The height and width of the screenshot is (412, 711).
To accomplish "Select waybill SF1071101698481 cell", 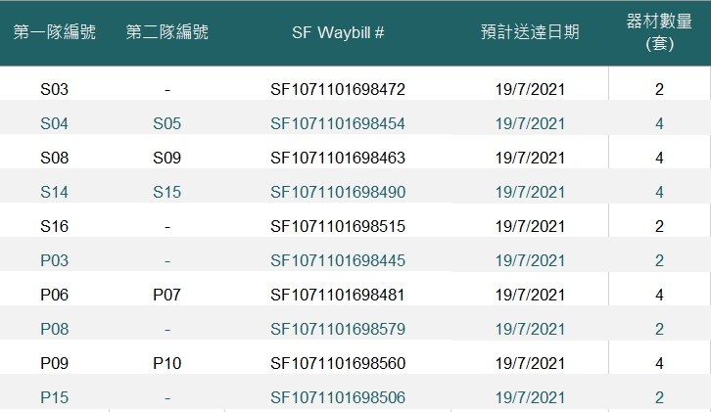I will click(338, 295).
